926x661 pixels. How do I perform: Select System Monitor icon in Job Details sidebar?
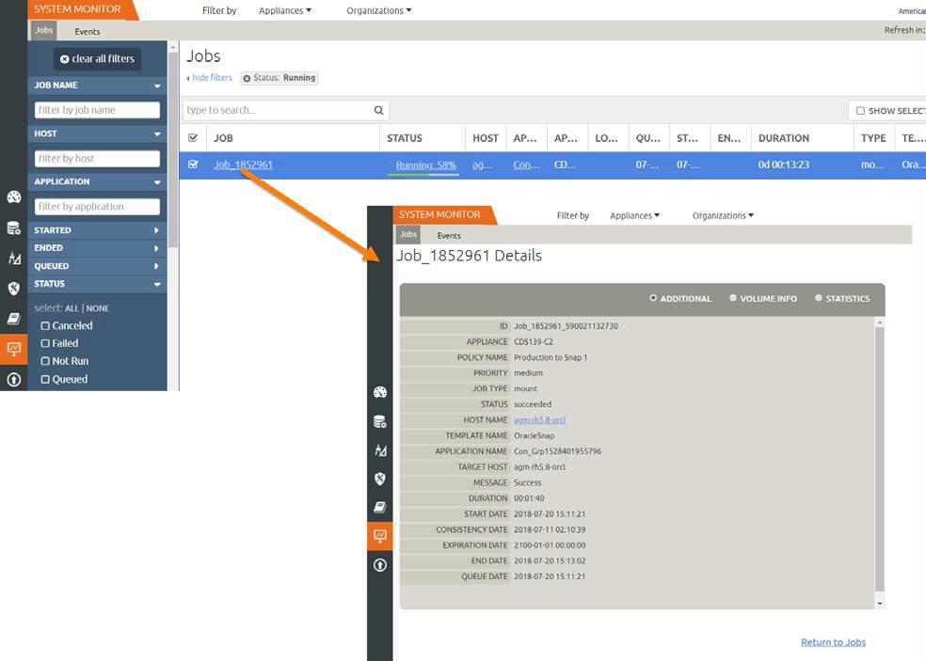(380, 536)
